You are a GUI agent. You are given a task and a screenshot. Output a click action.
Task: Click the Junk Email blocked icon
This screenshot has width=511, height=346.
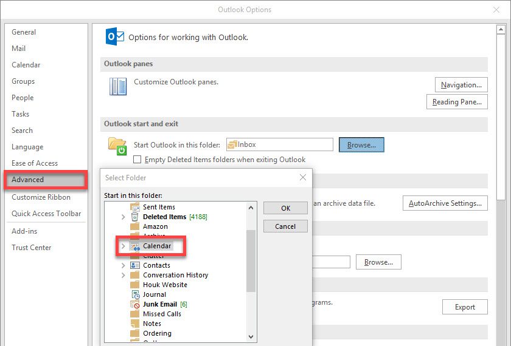click(135, 304)
